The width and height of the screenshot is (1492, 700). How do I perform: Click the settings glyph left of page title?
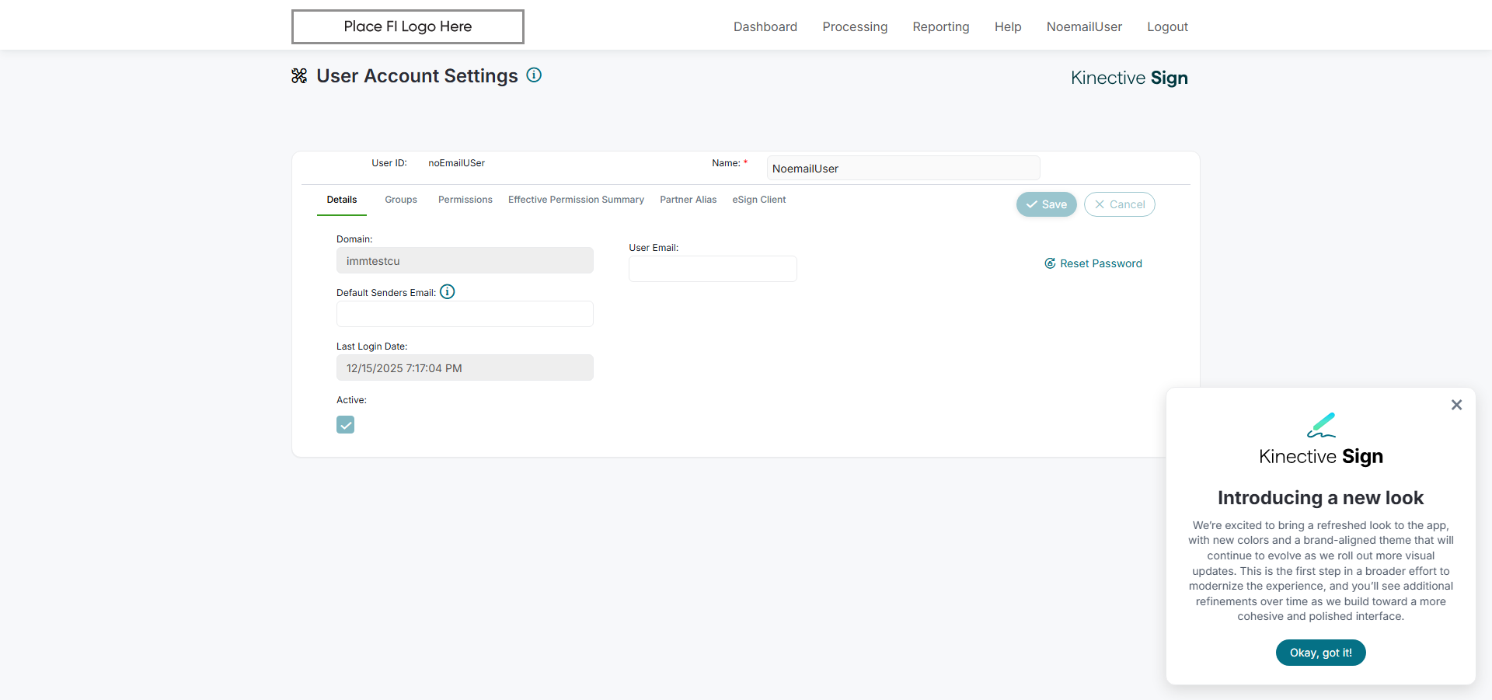(x=299, y=75)
